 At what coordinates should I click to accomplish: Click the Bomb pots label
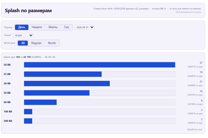pos(10,43)
